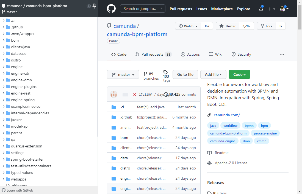Click Login with GitHub
Viewport: 302px width, 194px height.
[18, 190]
